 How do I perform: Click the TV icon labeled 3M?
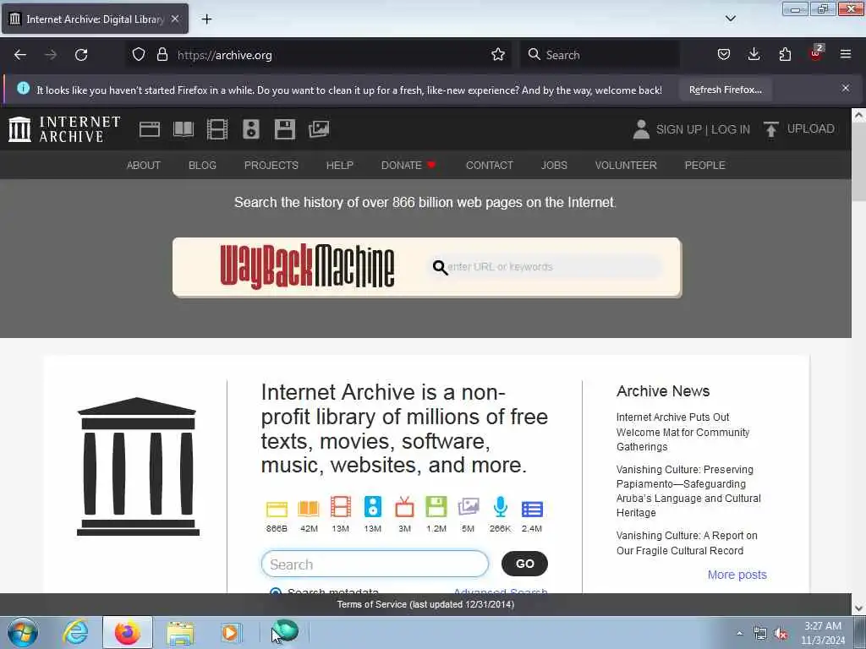pyautogui.click(x=404, y=507)
